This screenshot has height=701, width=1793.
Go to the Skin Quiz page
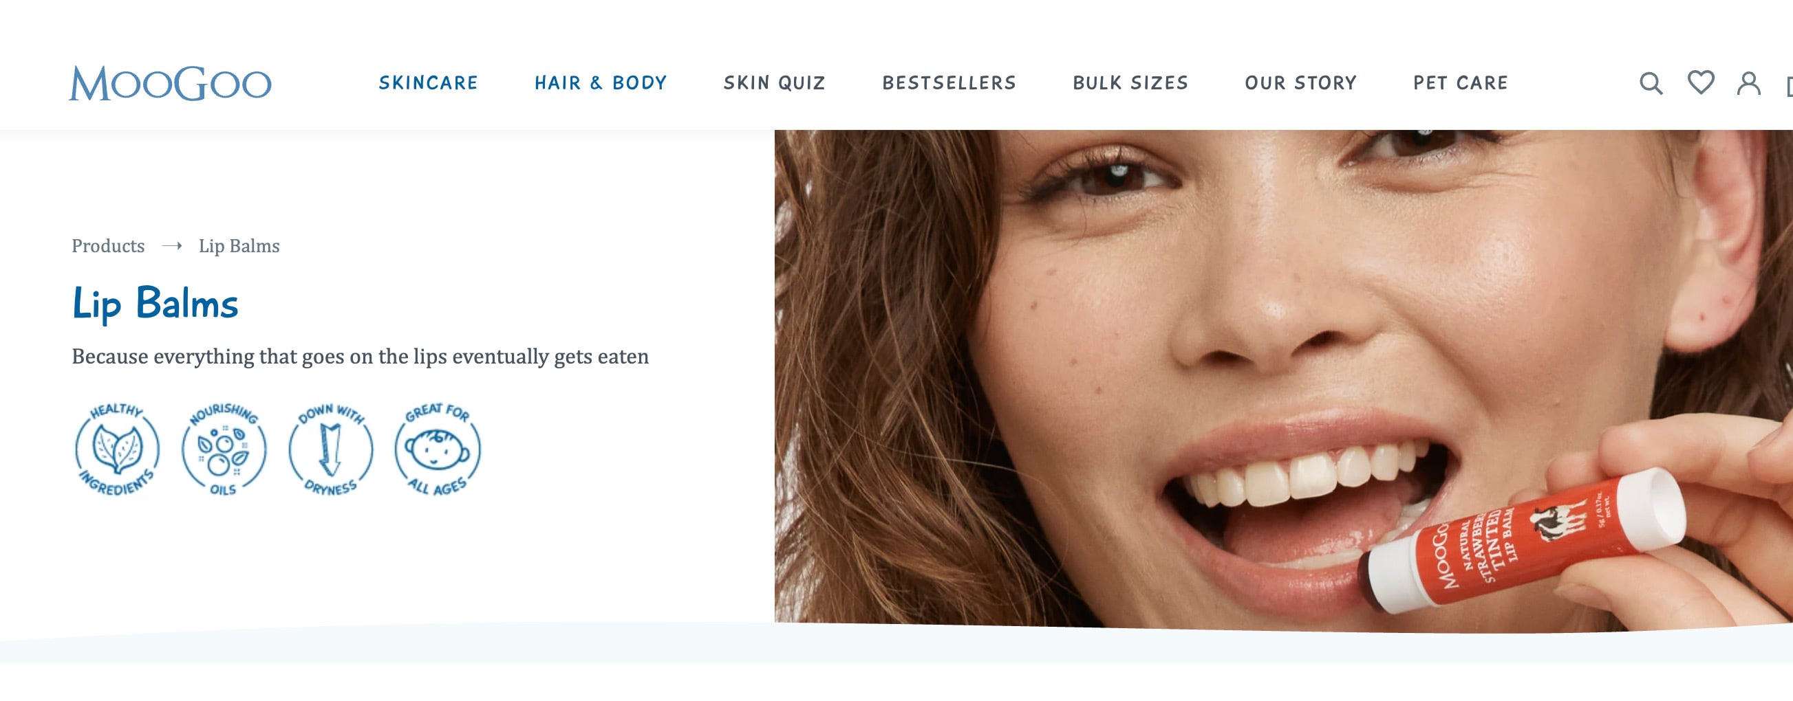(774, 83)
